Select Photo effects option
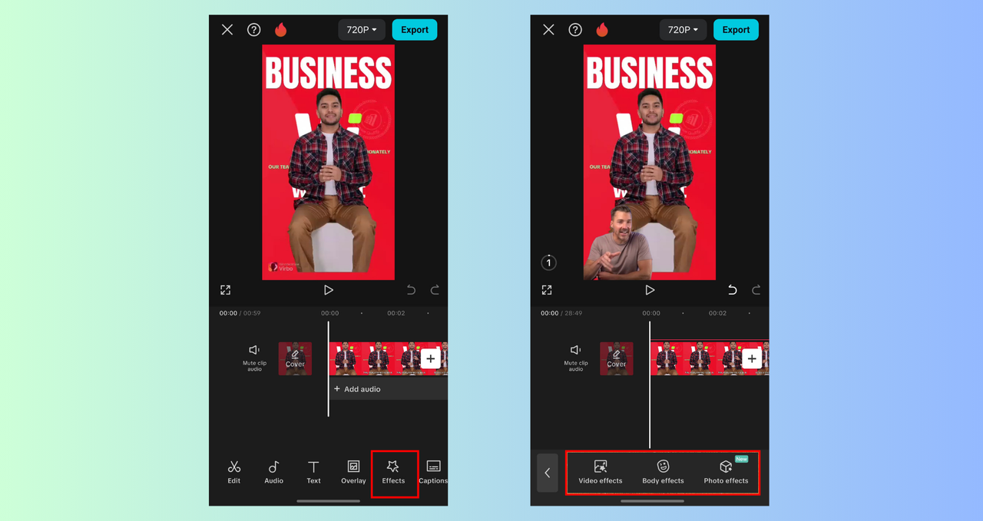 726,472
